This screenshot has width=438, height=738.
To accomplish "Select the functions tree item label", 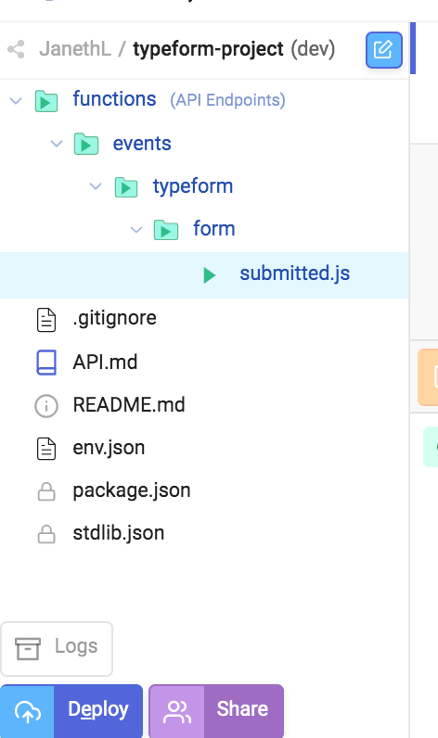I will coord(114,99).
